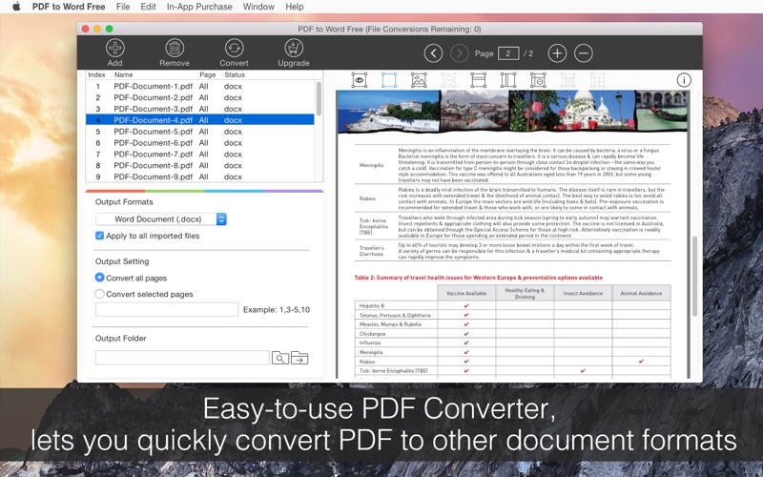Click the page range input field
763x477 pixels.
167,309
